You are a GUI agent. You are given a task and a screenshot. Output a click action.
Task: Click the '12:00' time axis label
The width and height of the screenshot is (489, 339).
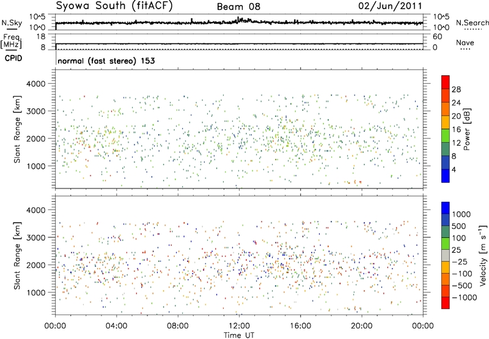239,326
